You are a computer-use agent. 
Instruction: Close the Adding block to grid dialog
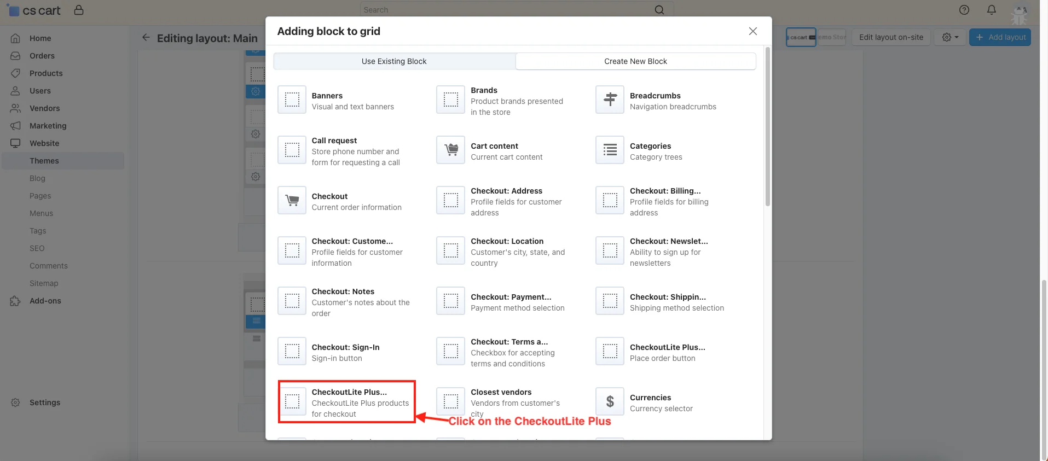point(753,31)
